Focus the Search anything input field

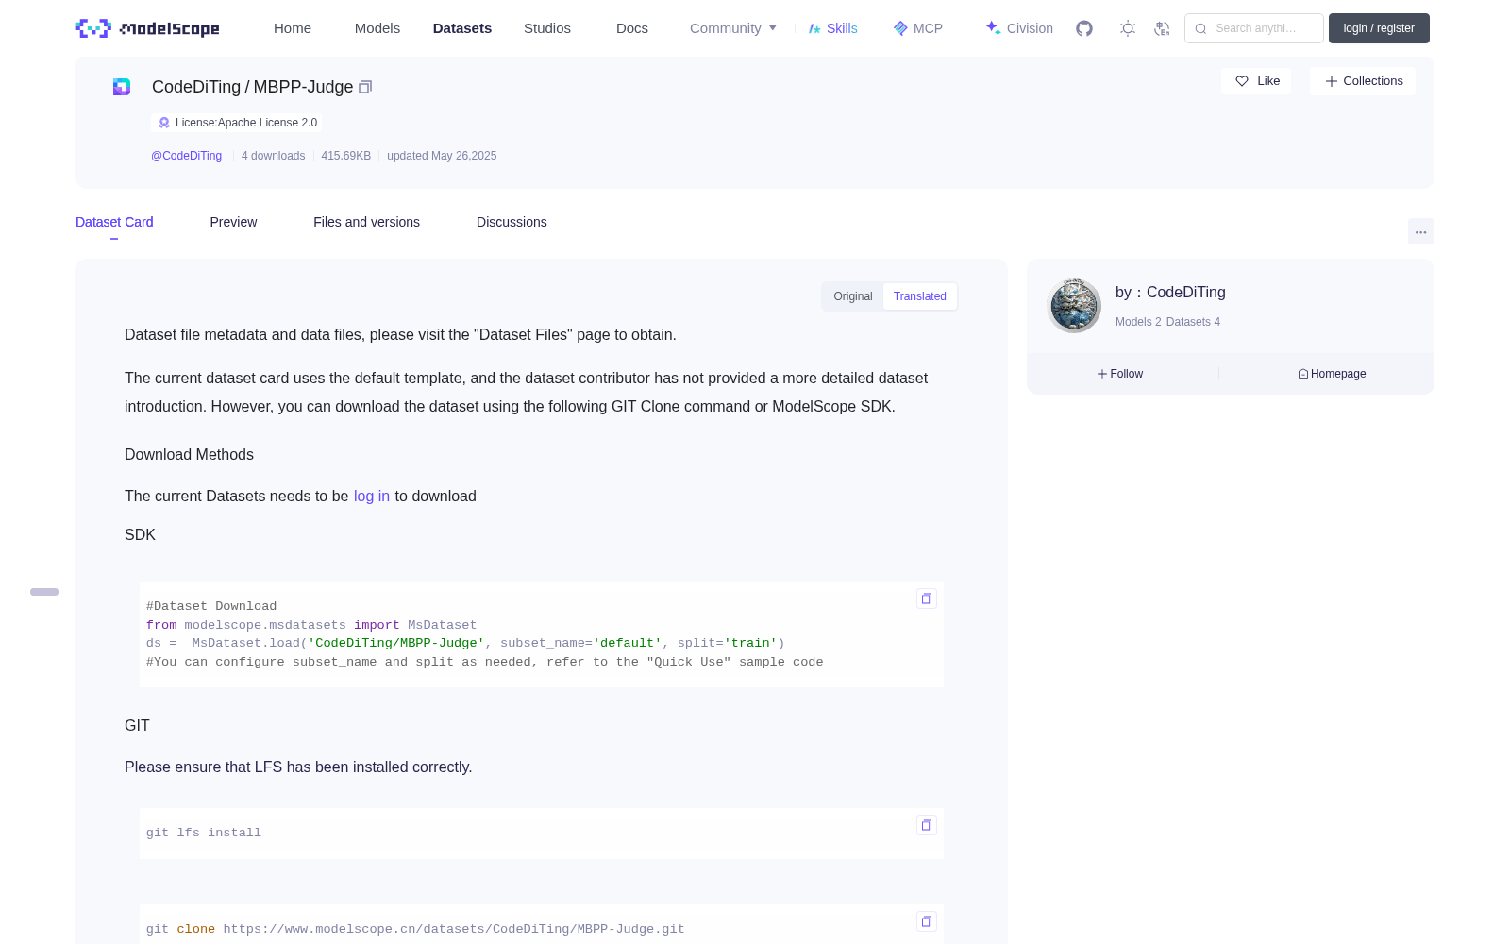(x=1254, y=28)
